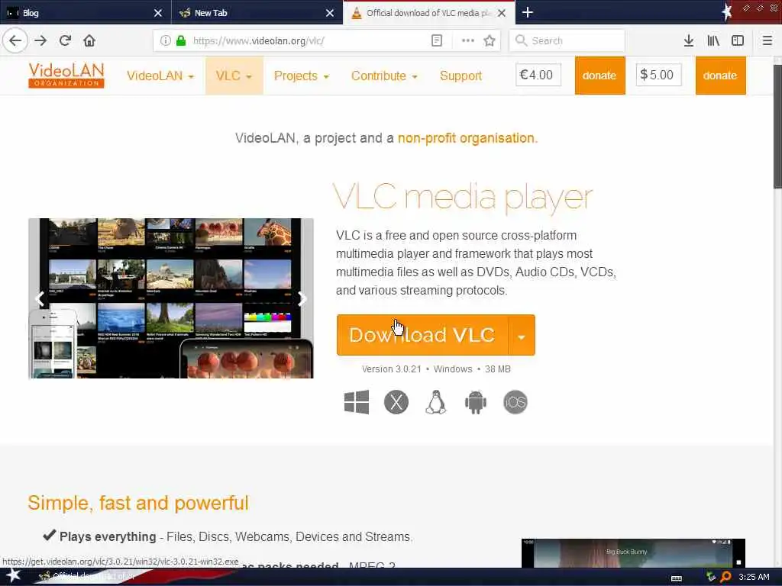
Task: Click the Download VLC button
Action: pos(422,336)
